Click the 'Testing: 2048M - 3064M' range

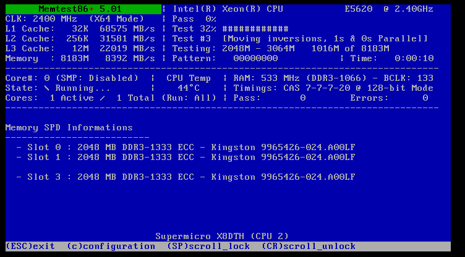pos(233,48)
